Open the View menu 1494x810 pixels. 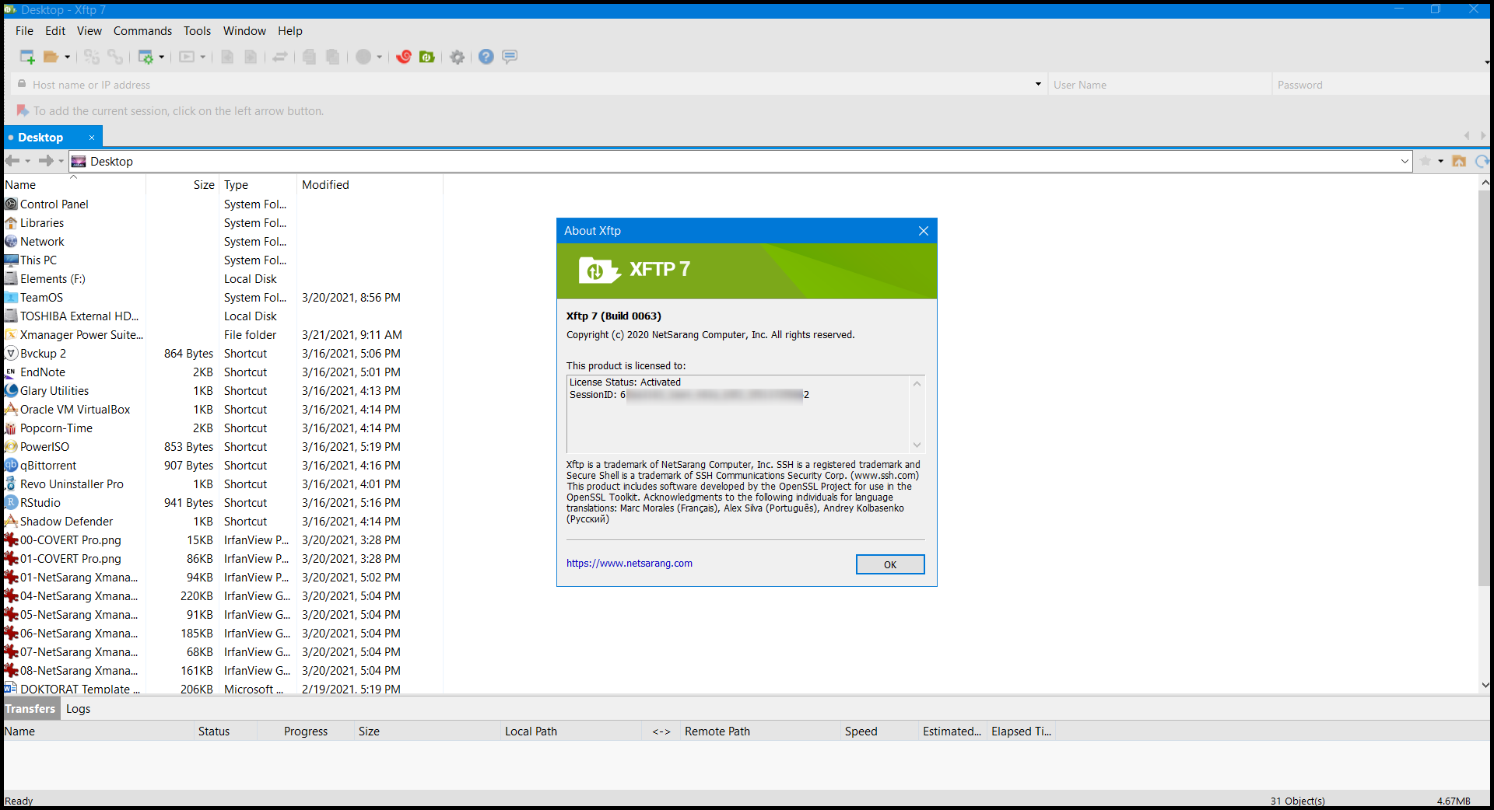click(x=89, y=31)
